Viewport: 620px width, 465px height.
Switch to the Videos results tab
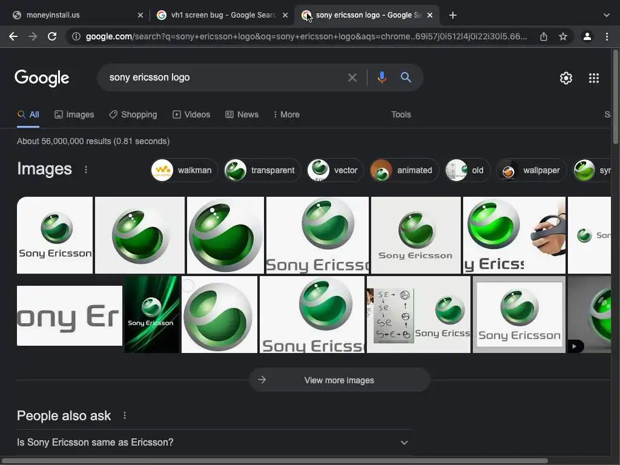tap(191, 114)
